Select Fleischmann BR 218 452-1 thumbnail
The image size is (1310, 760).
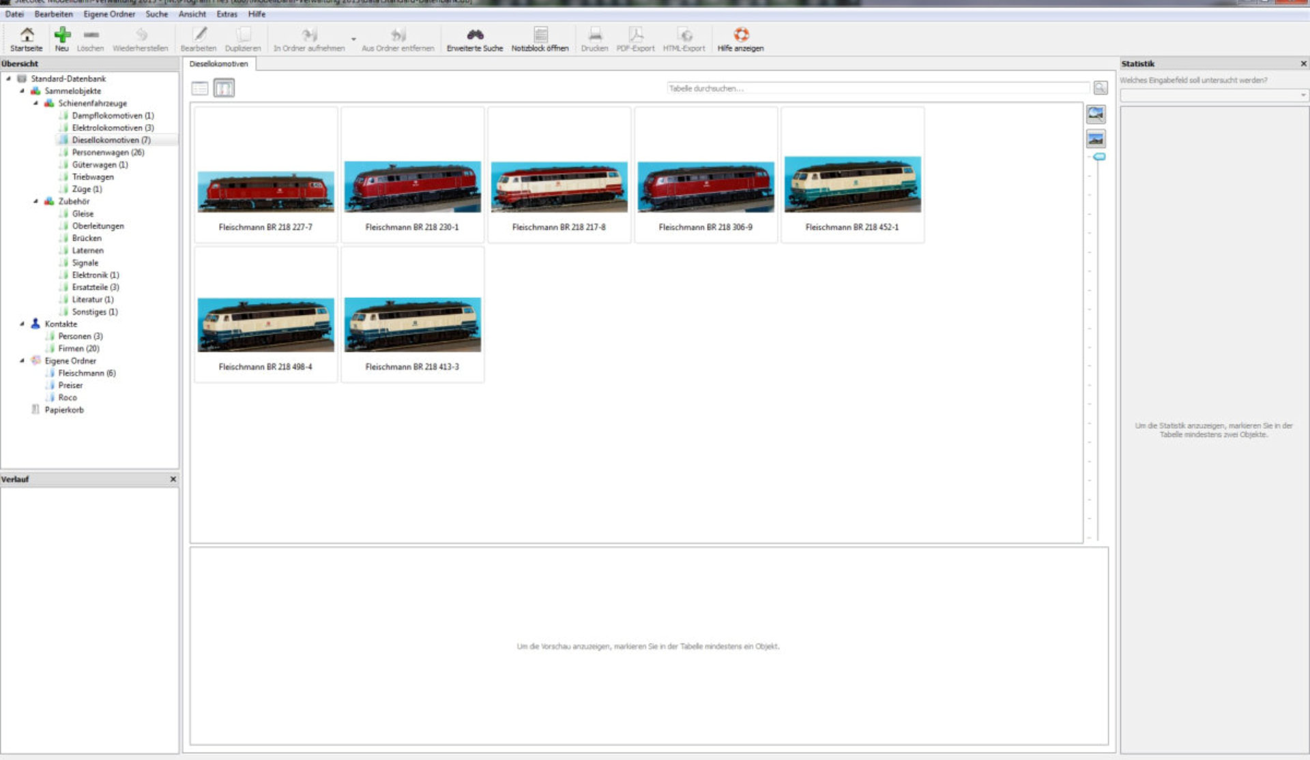click(x=852, y=174)
